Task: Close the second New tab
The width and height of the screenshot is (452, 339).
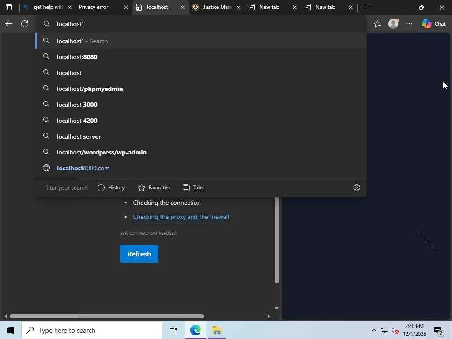Action: coord(350,8)
